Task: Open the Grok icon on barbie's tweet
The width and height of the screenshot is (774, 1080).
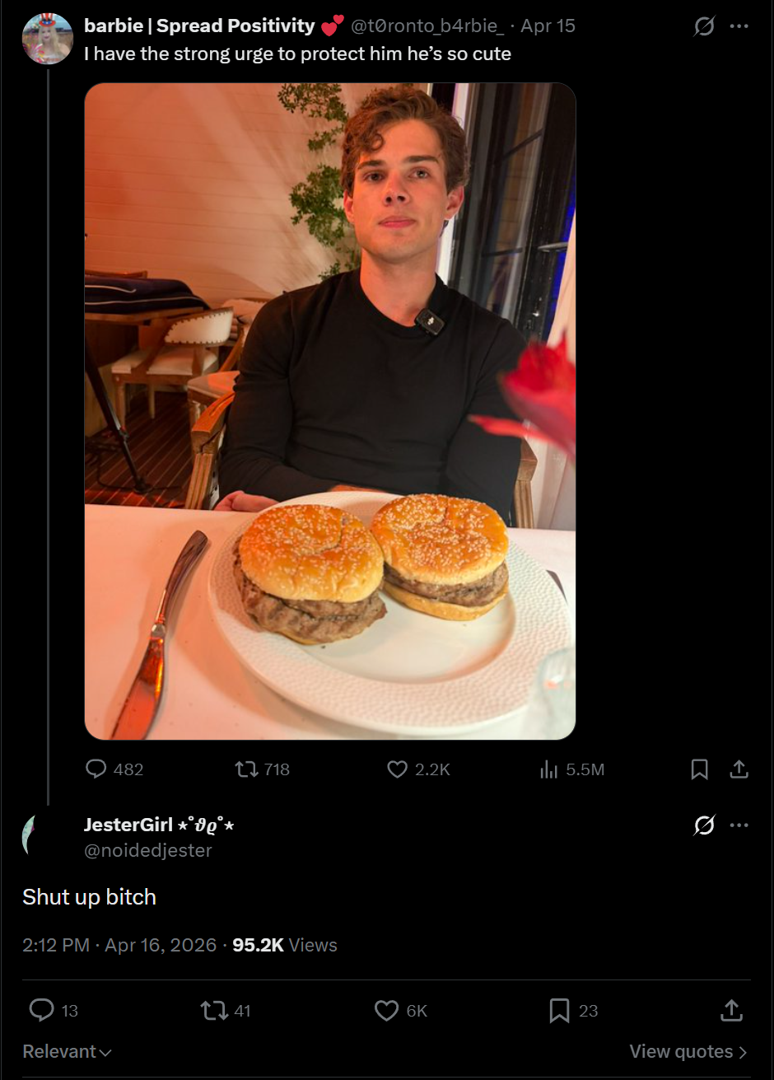Action: [704, 26]
